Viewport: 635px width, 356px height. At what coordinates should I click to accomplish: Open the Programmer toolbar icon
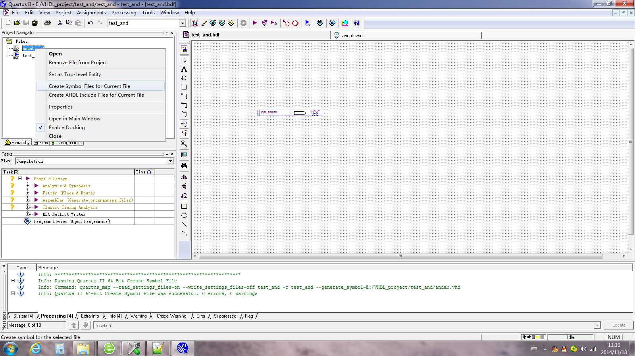[x=332, y=23]
